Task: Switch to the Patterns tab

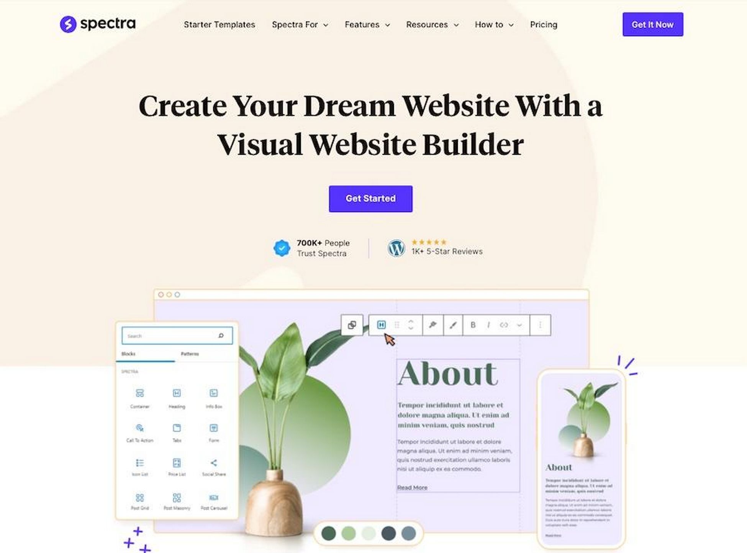Action: point(190,353)
